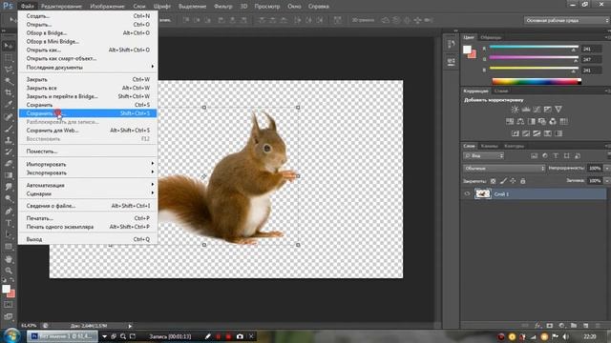Add a Curves adjustment
This screenshot has width=611, height=343.
click(x=537, y=110)
